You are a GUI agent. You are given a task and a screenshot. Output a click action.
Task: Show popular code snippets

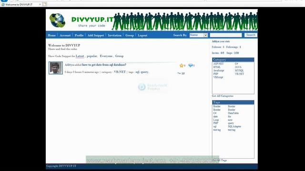point(92,56)
